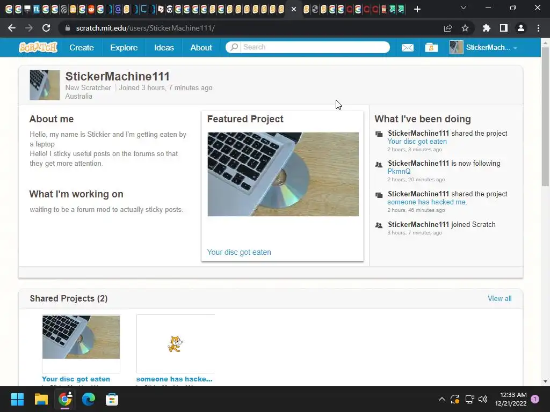The width and height of the screenshot is (550, 412).
Task: Open Microsoft Edge from taskbar
Action: (x=89, y=399)
